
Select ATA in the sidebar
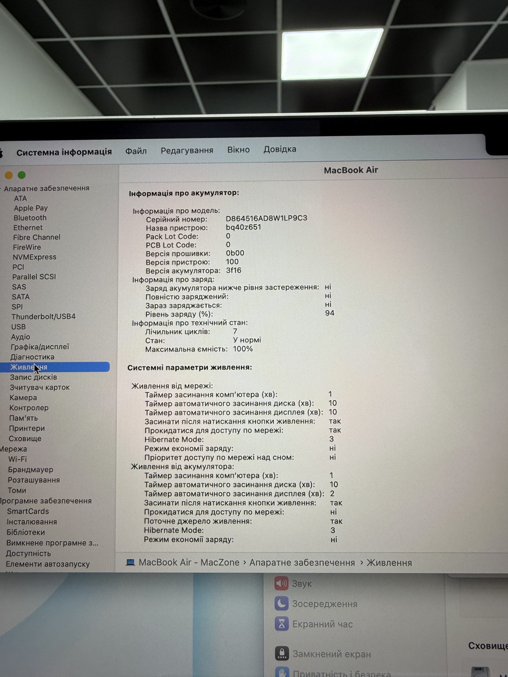click(21, 198)
